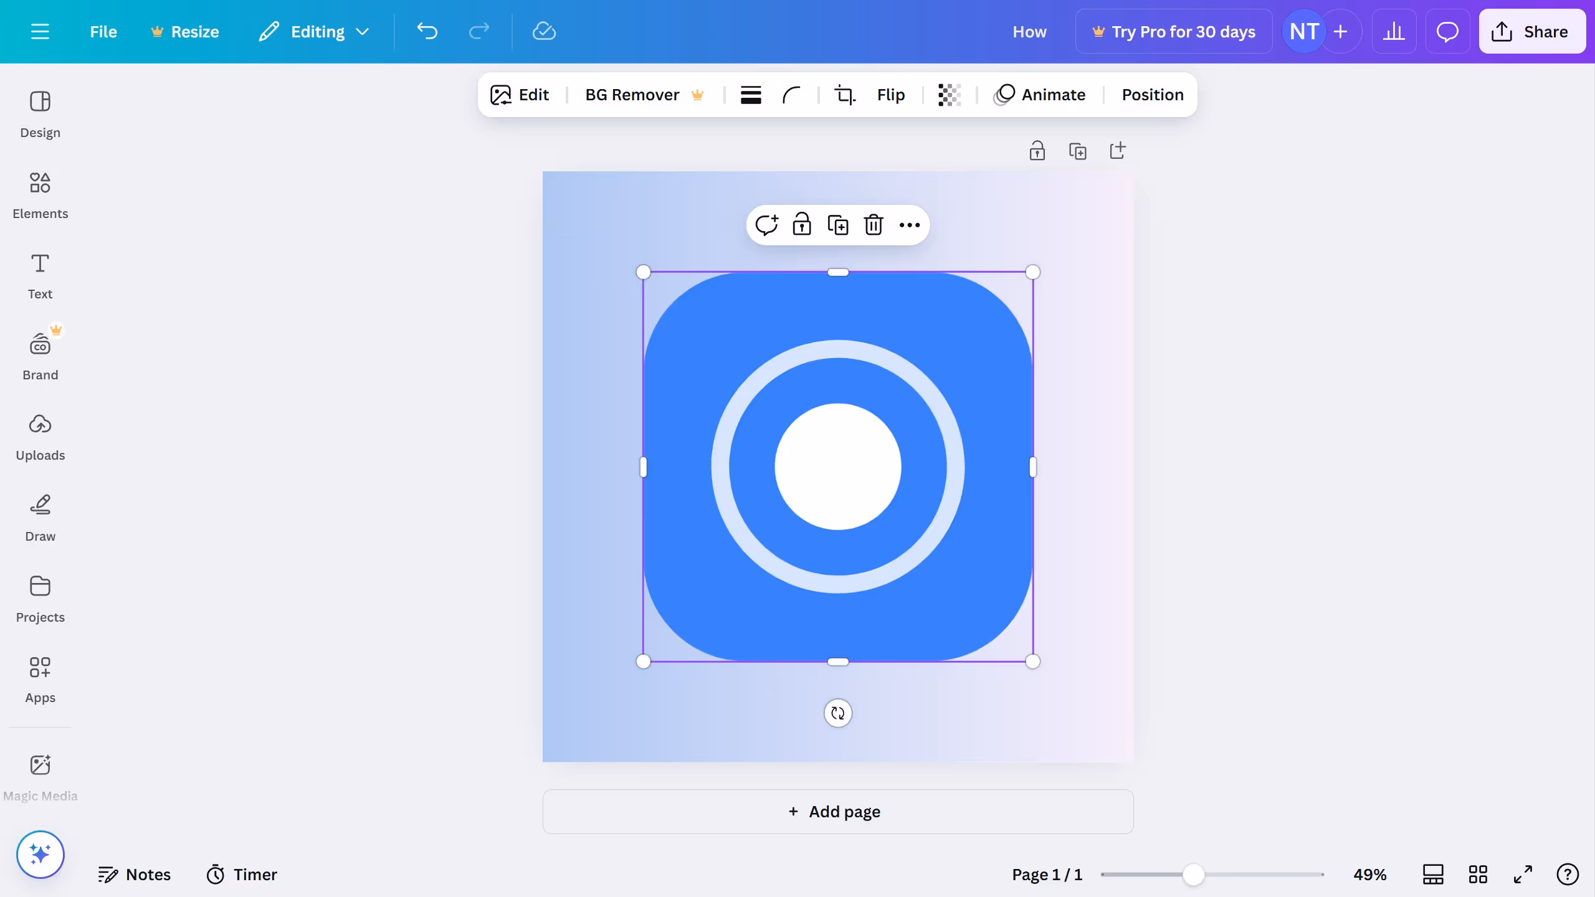Open more options via the three dots
Screen dimensions: 1595x897
tap(910, 225)
